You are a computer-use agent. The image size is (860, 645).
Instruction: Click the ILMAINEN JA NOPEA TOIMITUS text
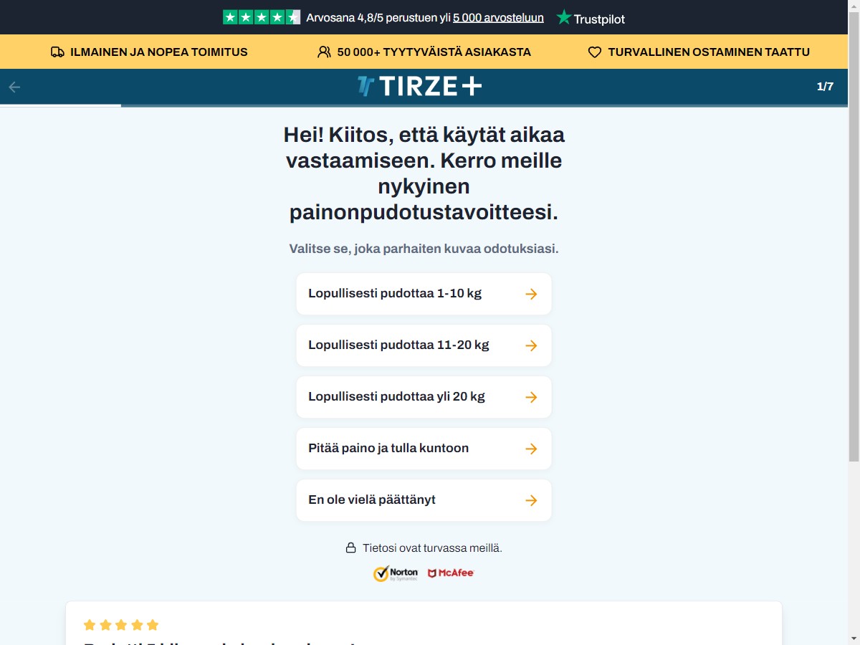[x=159, y=52]
